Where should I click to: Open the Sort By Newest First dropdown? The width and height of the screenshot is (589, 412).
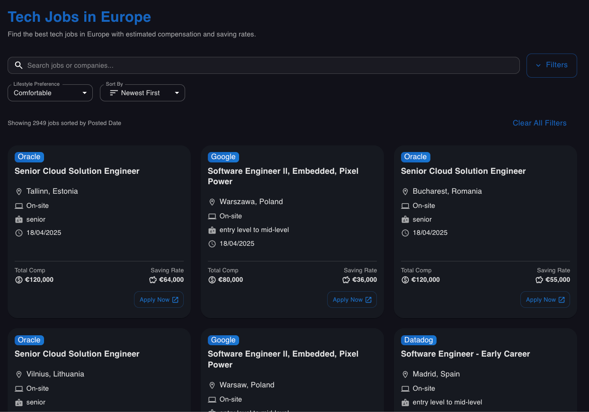click(x=143, y=93)
